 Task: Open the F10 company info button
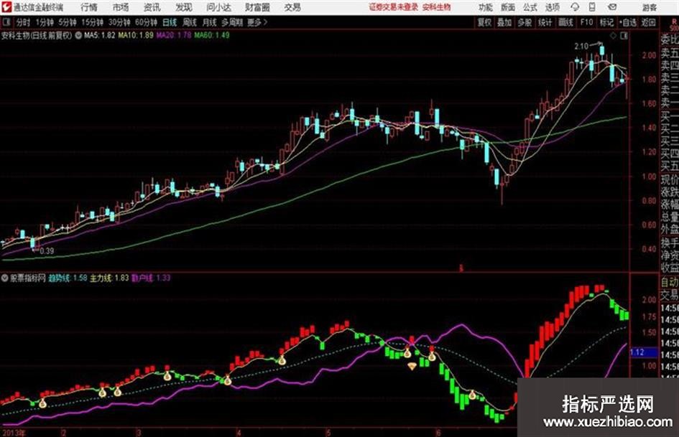coord(586,22)
